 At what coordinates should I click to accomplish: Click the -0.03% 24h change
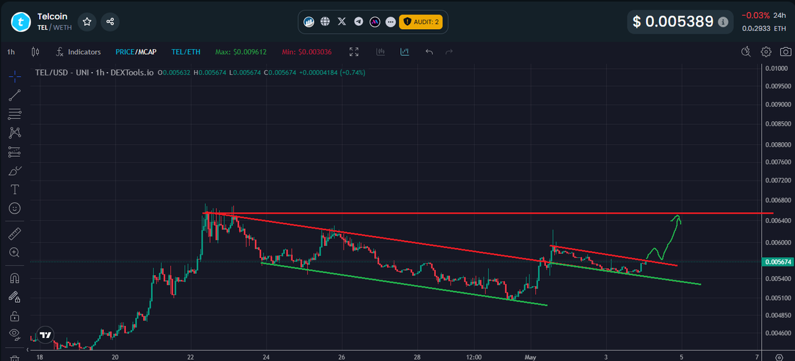click(756, 15)
